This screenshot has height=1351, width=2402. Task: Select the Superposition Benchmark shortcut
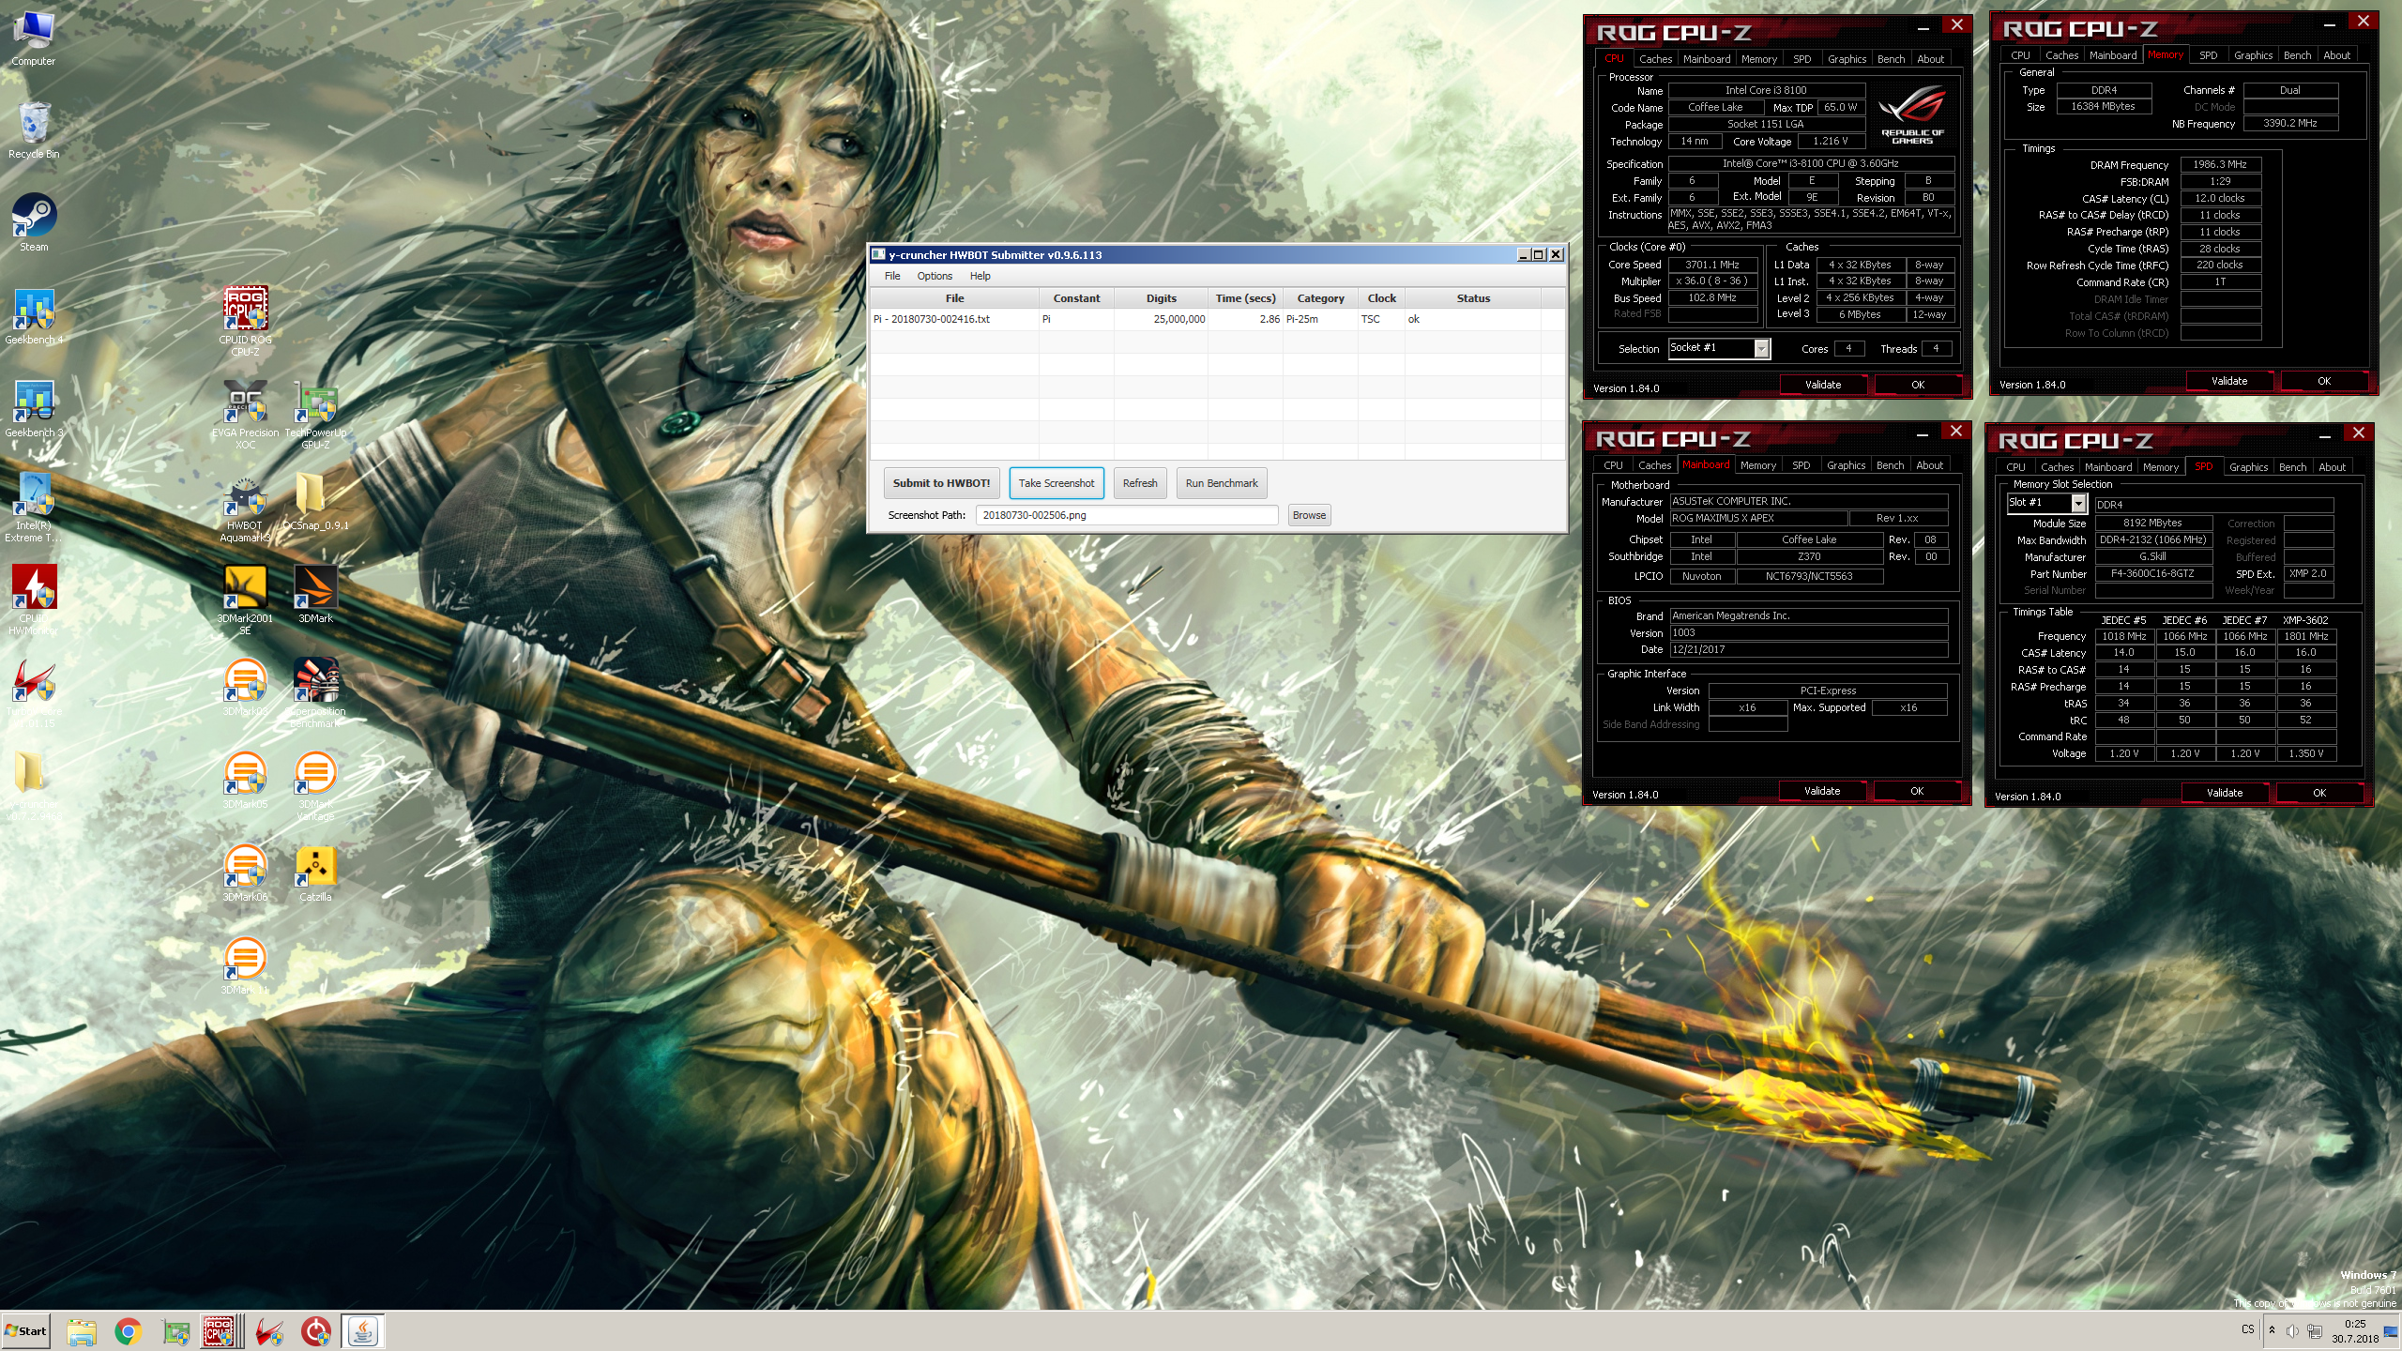(315, 693)
